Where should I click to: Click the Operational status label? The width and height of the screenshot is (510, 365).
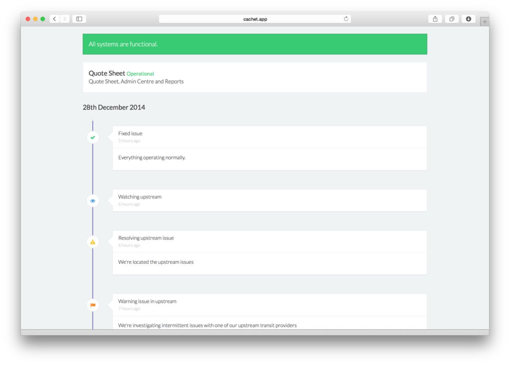(140, 74)
